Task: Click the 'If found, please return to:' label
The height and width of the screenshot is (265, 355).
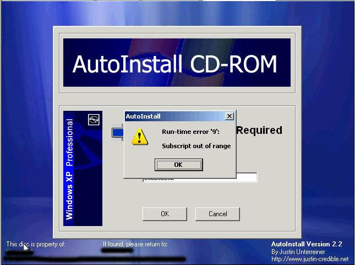Action: [x=135, y=244]
